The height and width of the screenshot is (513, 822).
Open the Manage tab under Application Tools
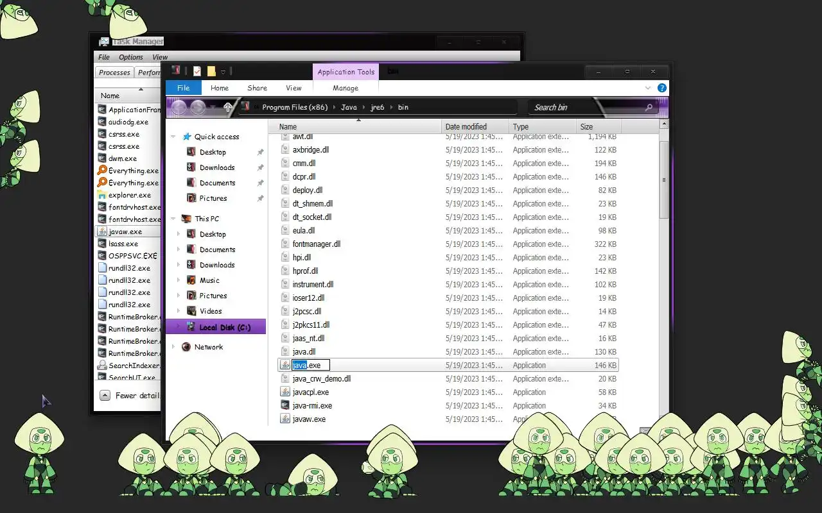click(x=345, y=88)
